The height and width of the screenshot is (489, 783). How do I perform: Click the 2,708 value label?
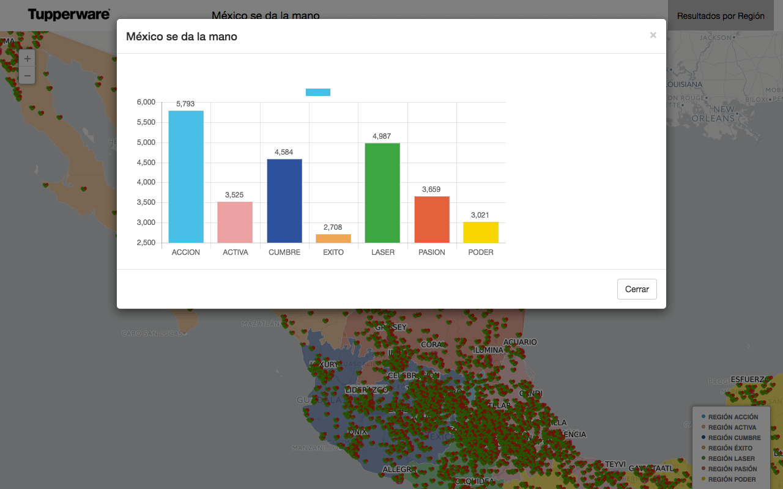(333, 227)
